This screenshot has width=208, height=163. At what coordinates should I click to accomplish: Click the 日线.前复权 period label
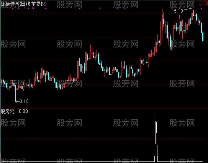[33, 4]
